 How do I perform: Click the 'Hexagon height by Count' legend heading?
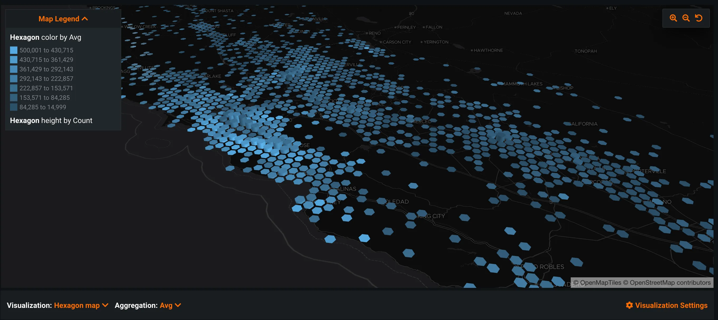pos(51,120)
